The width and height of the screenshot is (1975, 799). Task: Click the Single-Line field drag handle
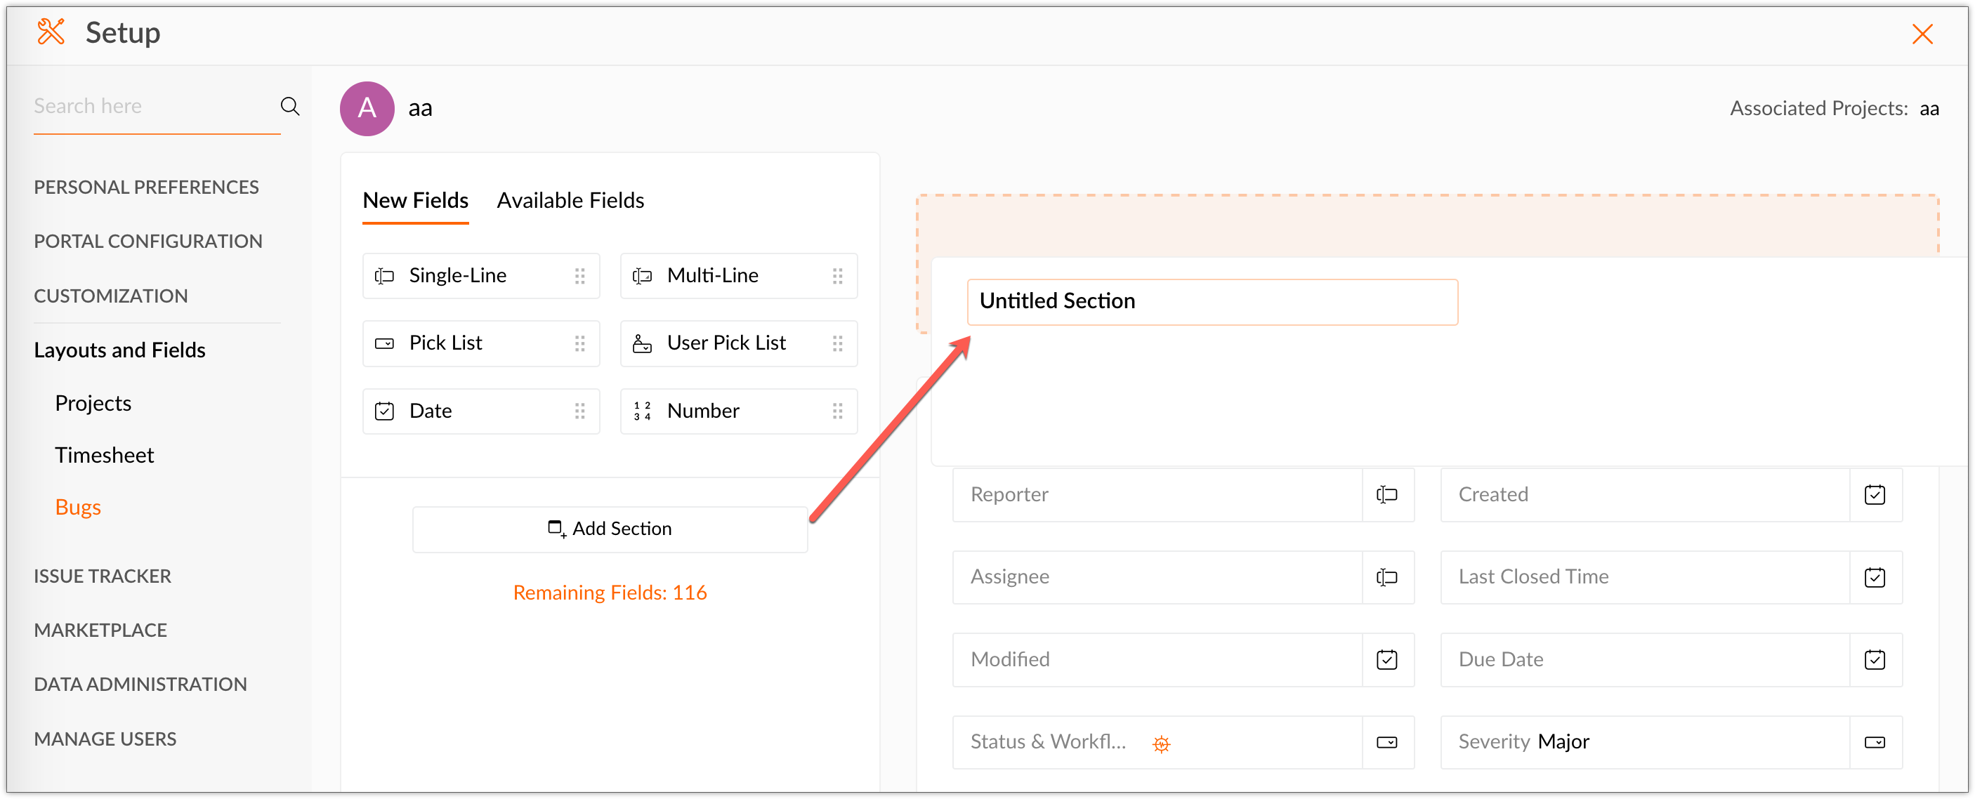point(579,276)
